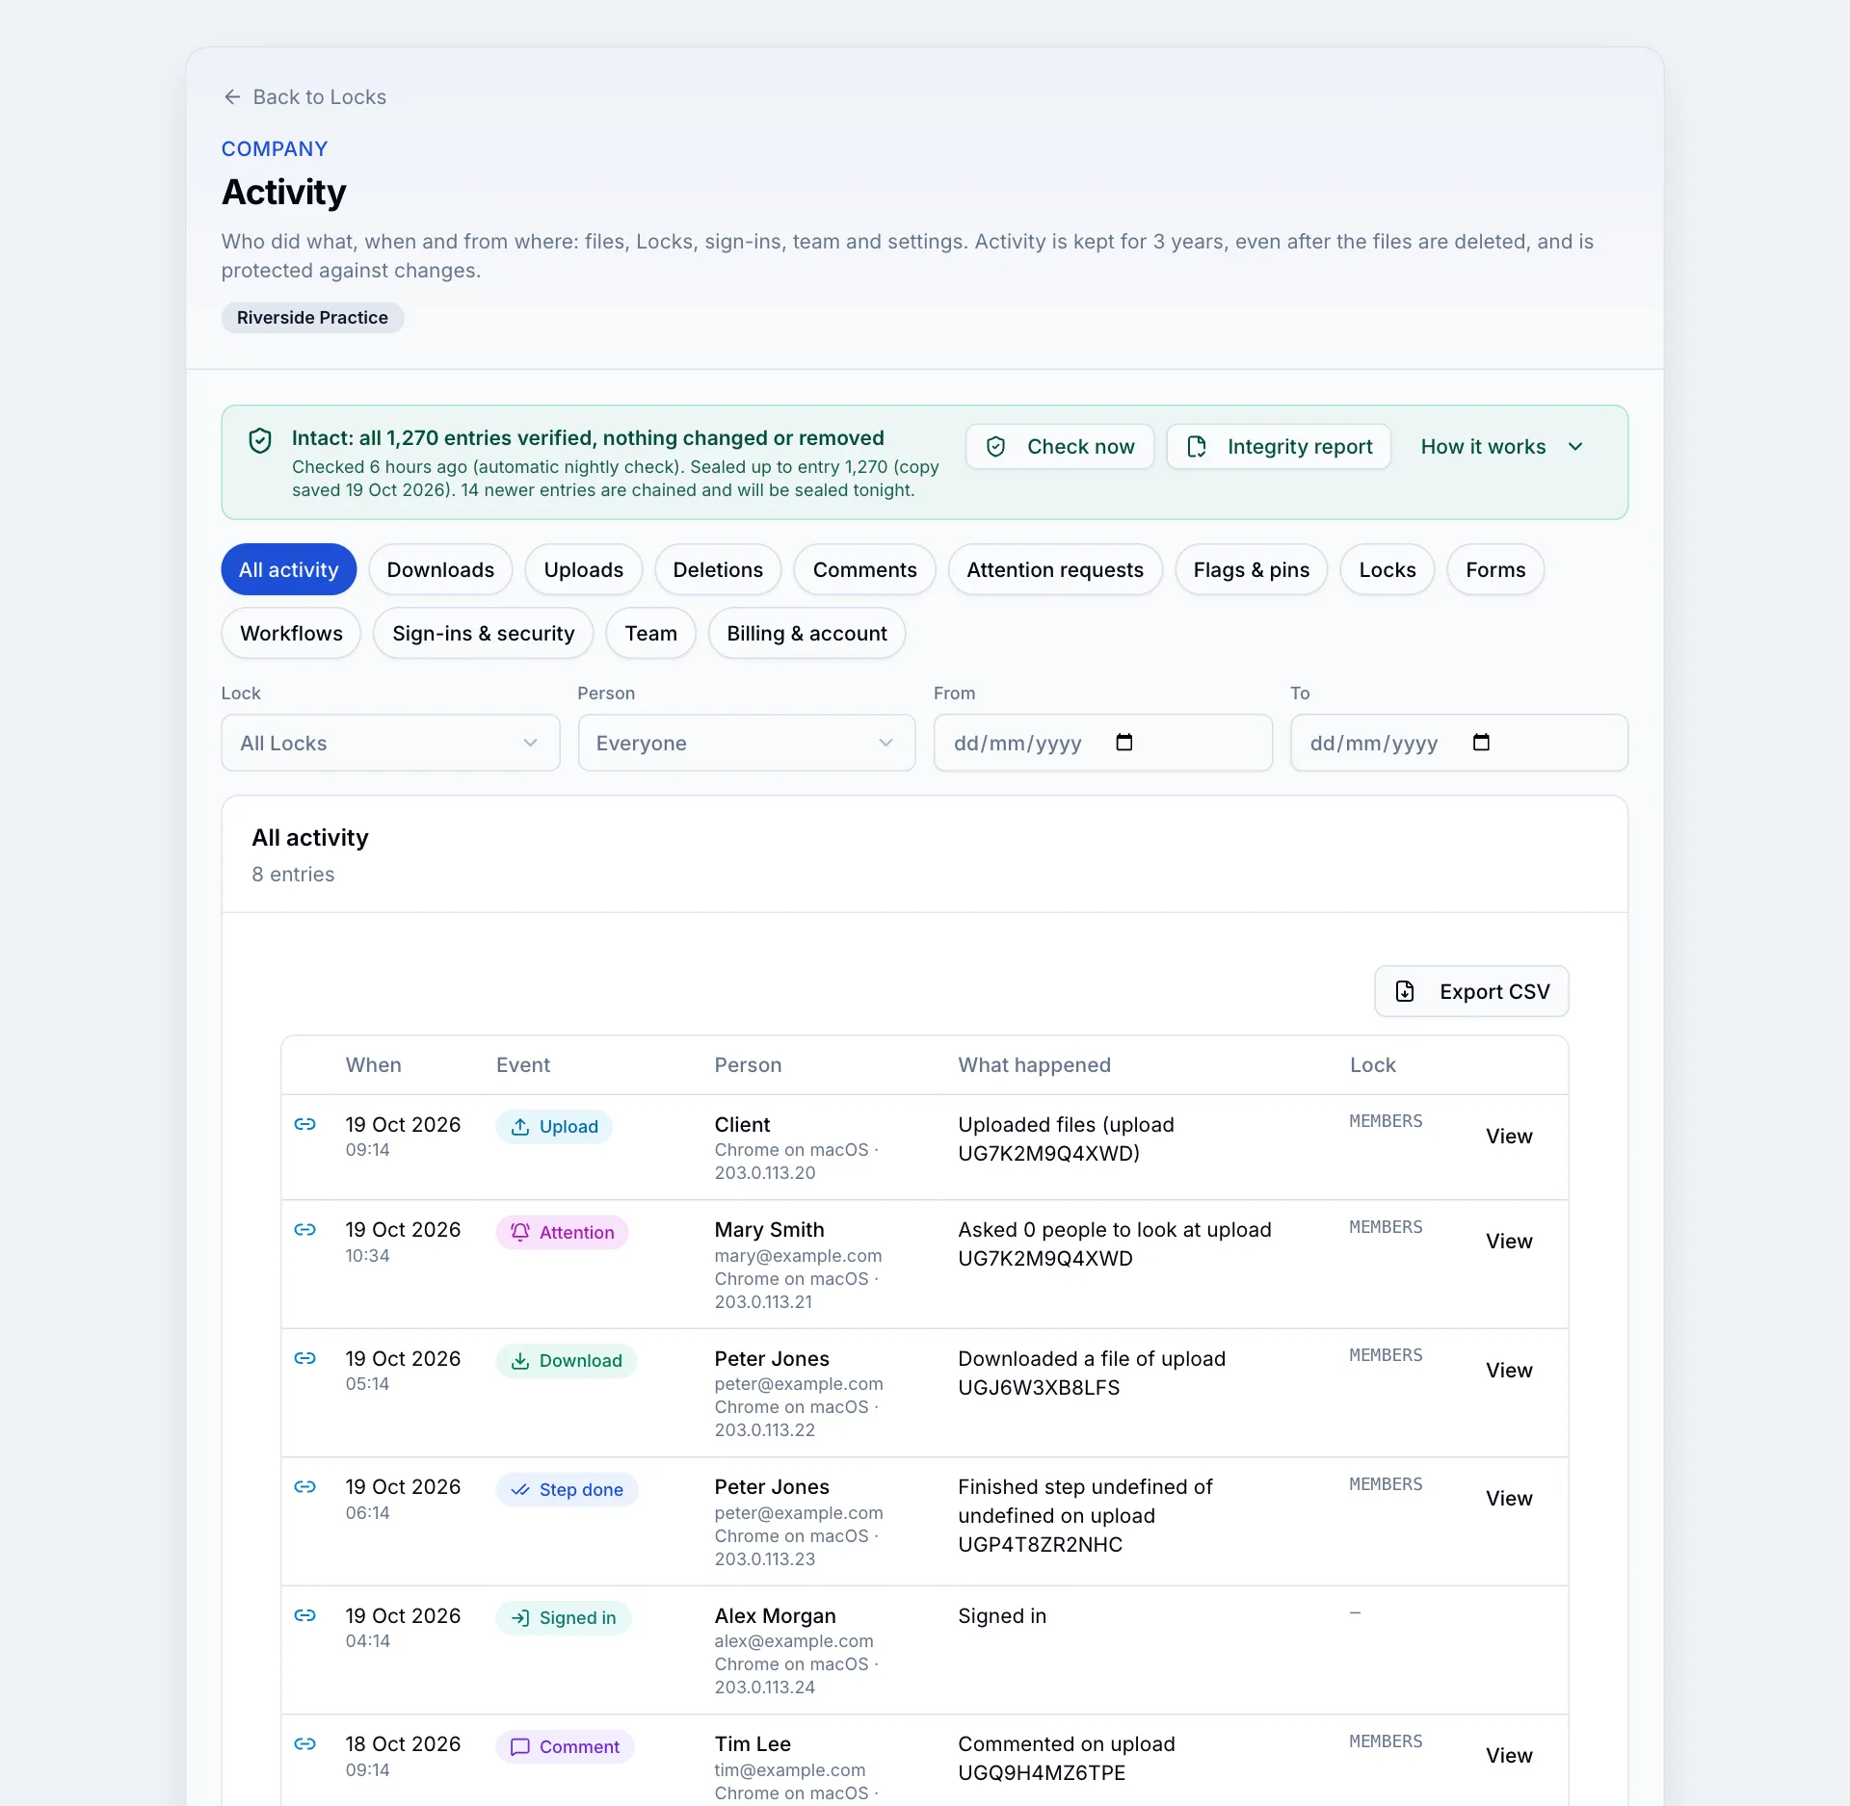The image size is (1850, 1806).
Task: Click the shield icon in Check now
Action: tap(996, 447)
